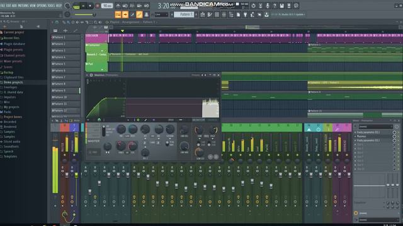Screen dimensions: 403x226
Task: Open the Maximus plugin gear settings
Action: tap(91, 75)
